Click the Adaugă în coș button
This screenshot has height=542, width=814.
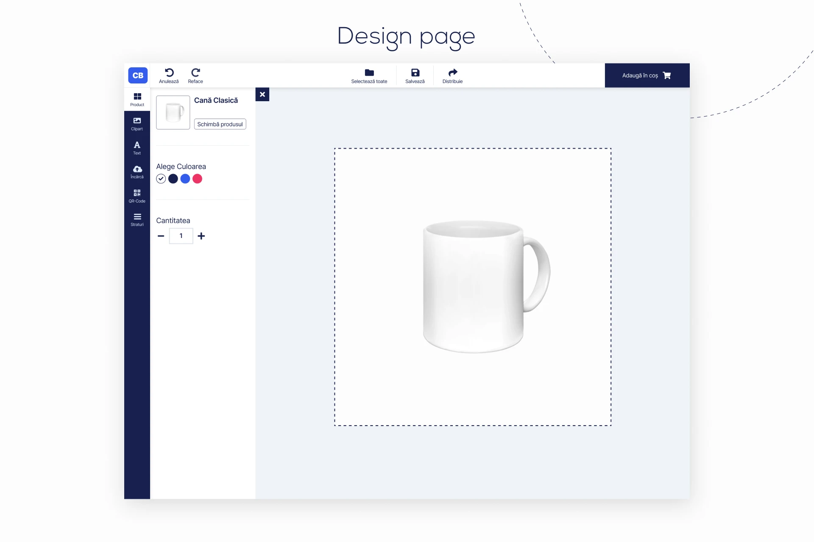tap(647, 75)
